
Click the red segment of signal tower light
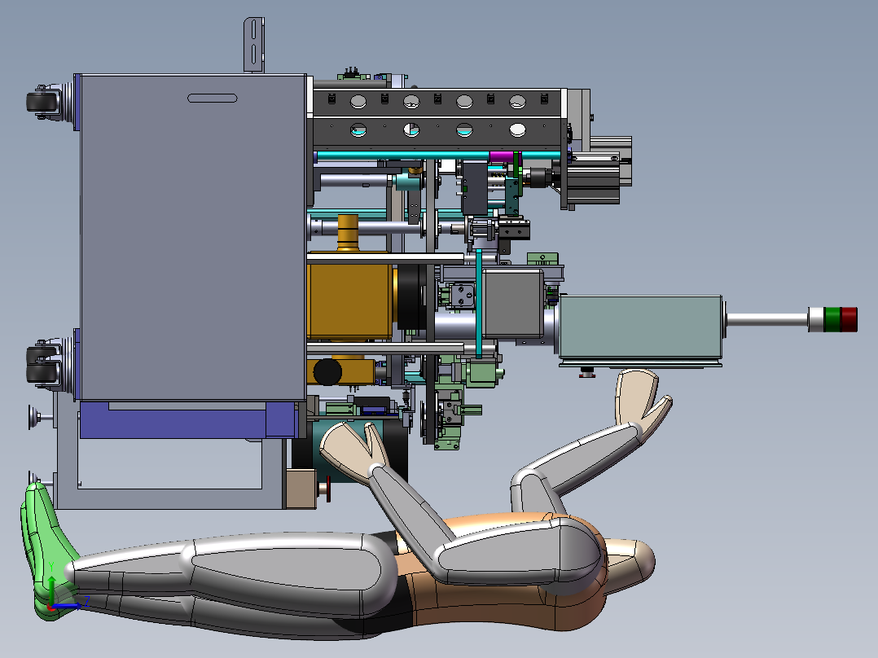(849, 319)
